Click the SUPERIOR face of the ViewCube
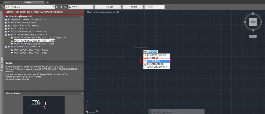Screen dimensions: 265x114 click(253, 22)
